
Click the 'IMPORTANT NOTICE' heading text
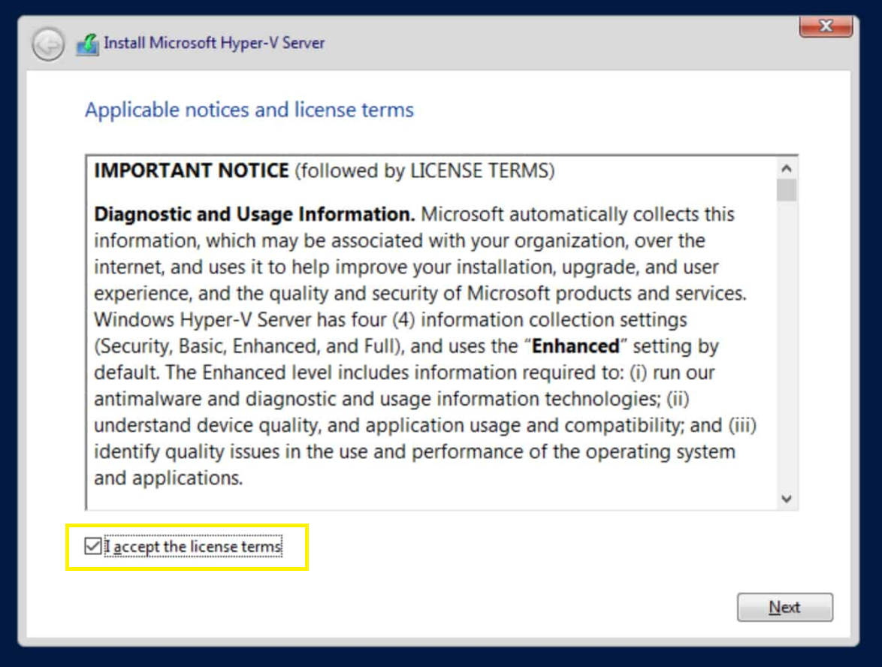pos(192,171)
